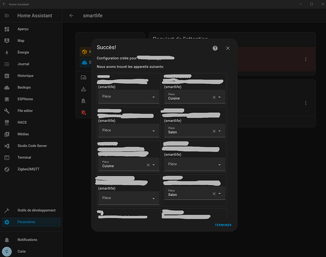Open the Cuisine room dropdown in the top-right card

coord(220,97)
